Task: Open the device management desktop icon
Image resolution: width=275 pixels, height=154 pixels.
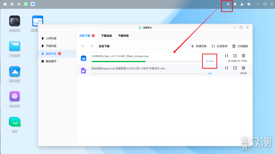Action: (x=15, y=21)
